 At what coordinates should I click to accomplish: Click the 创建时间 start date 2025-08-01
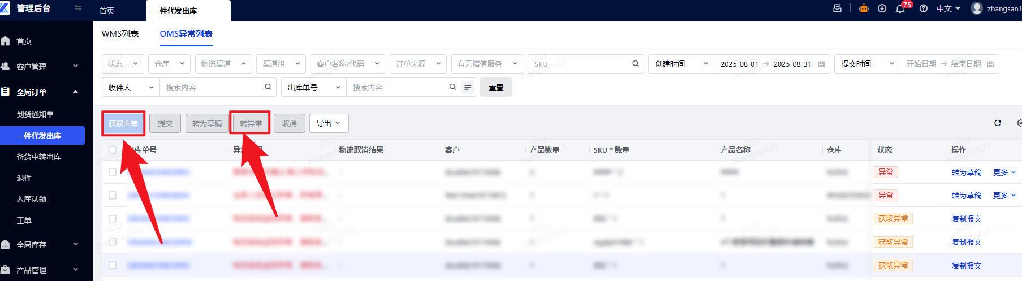(739, 64)
